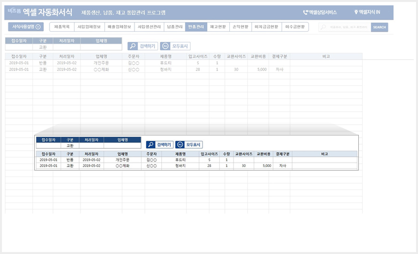Click the empty 처리일자 filter cell on main sheet

click(66, 47)
